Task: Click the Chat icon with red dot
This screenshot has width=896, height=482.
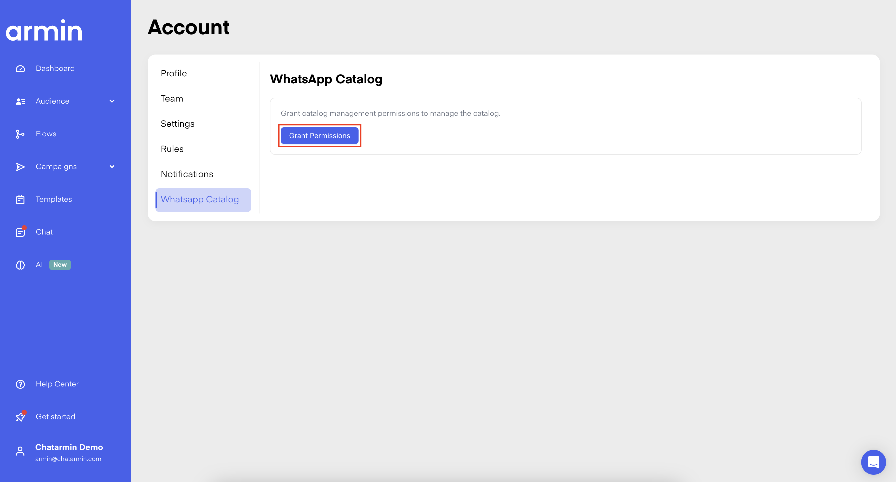Action: click(x=20, y=232)
